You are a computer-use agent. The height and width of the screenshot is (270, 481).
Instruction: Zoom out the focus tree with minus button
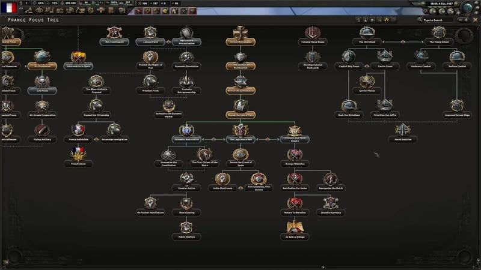[460, 20]
